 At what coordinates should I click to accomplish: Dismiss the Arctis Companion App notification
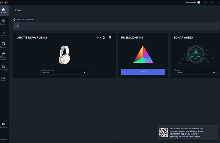213,133
